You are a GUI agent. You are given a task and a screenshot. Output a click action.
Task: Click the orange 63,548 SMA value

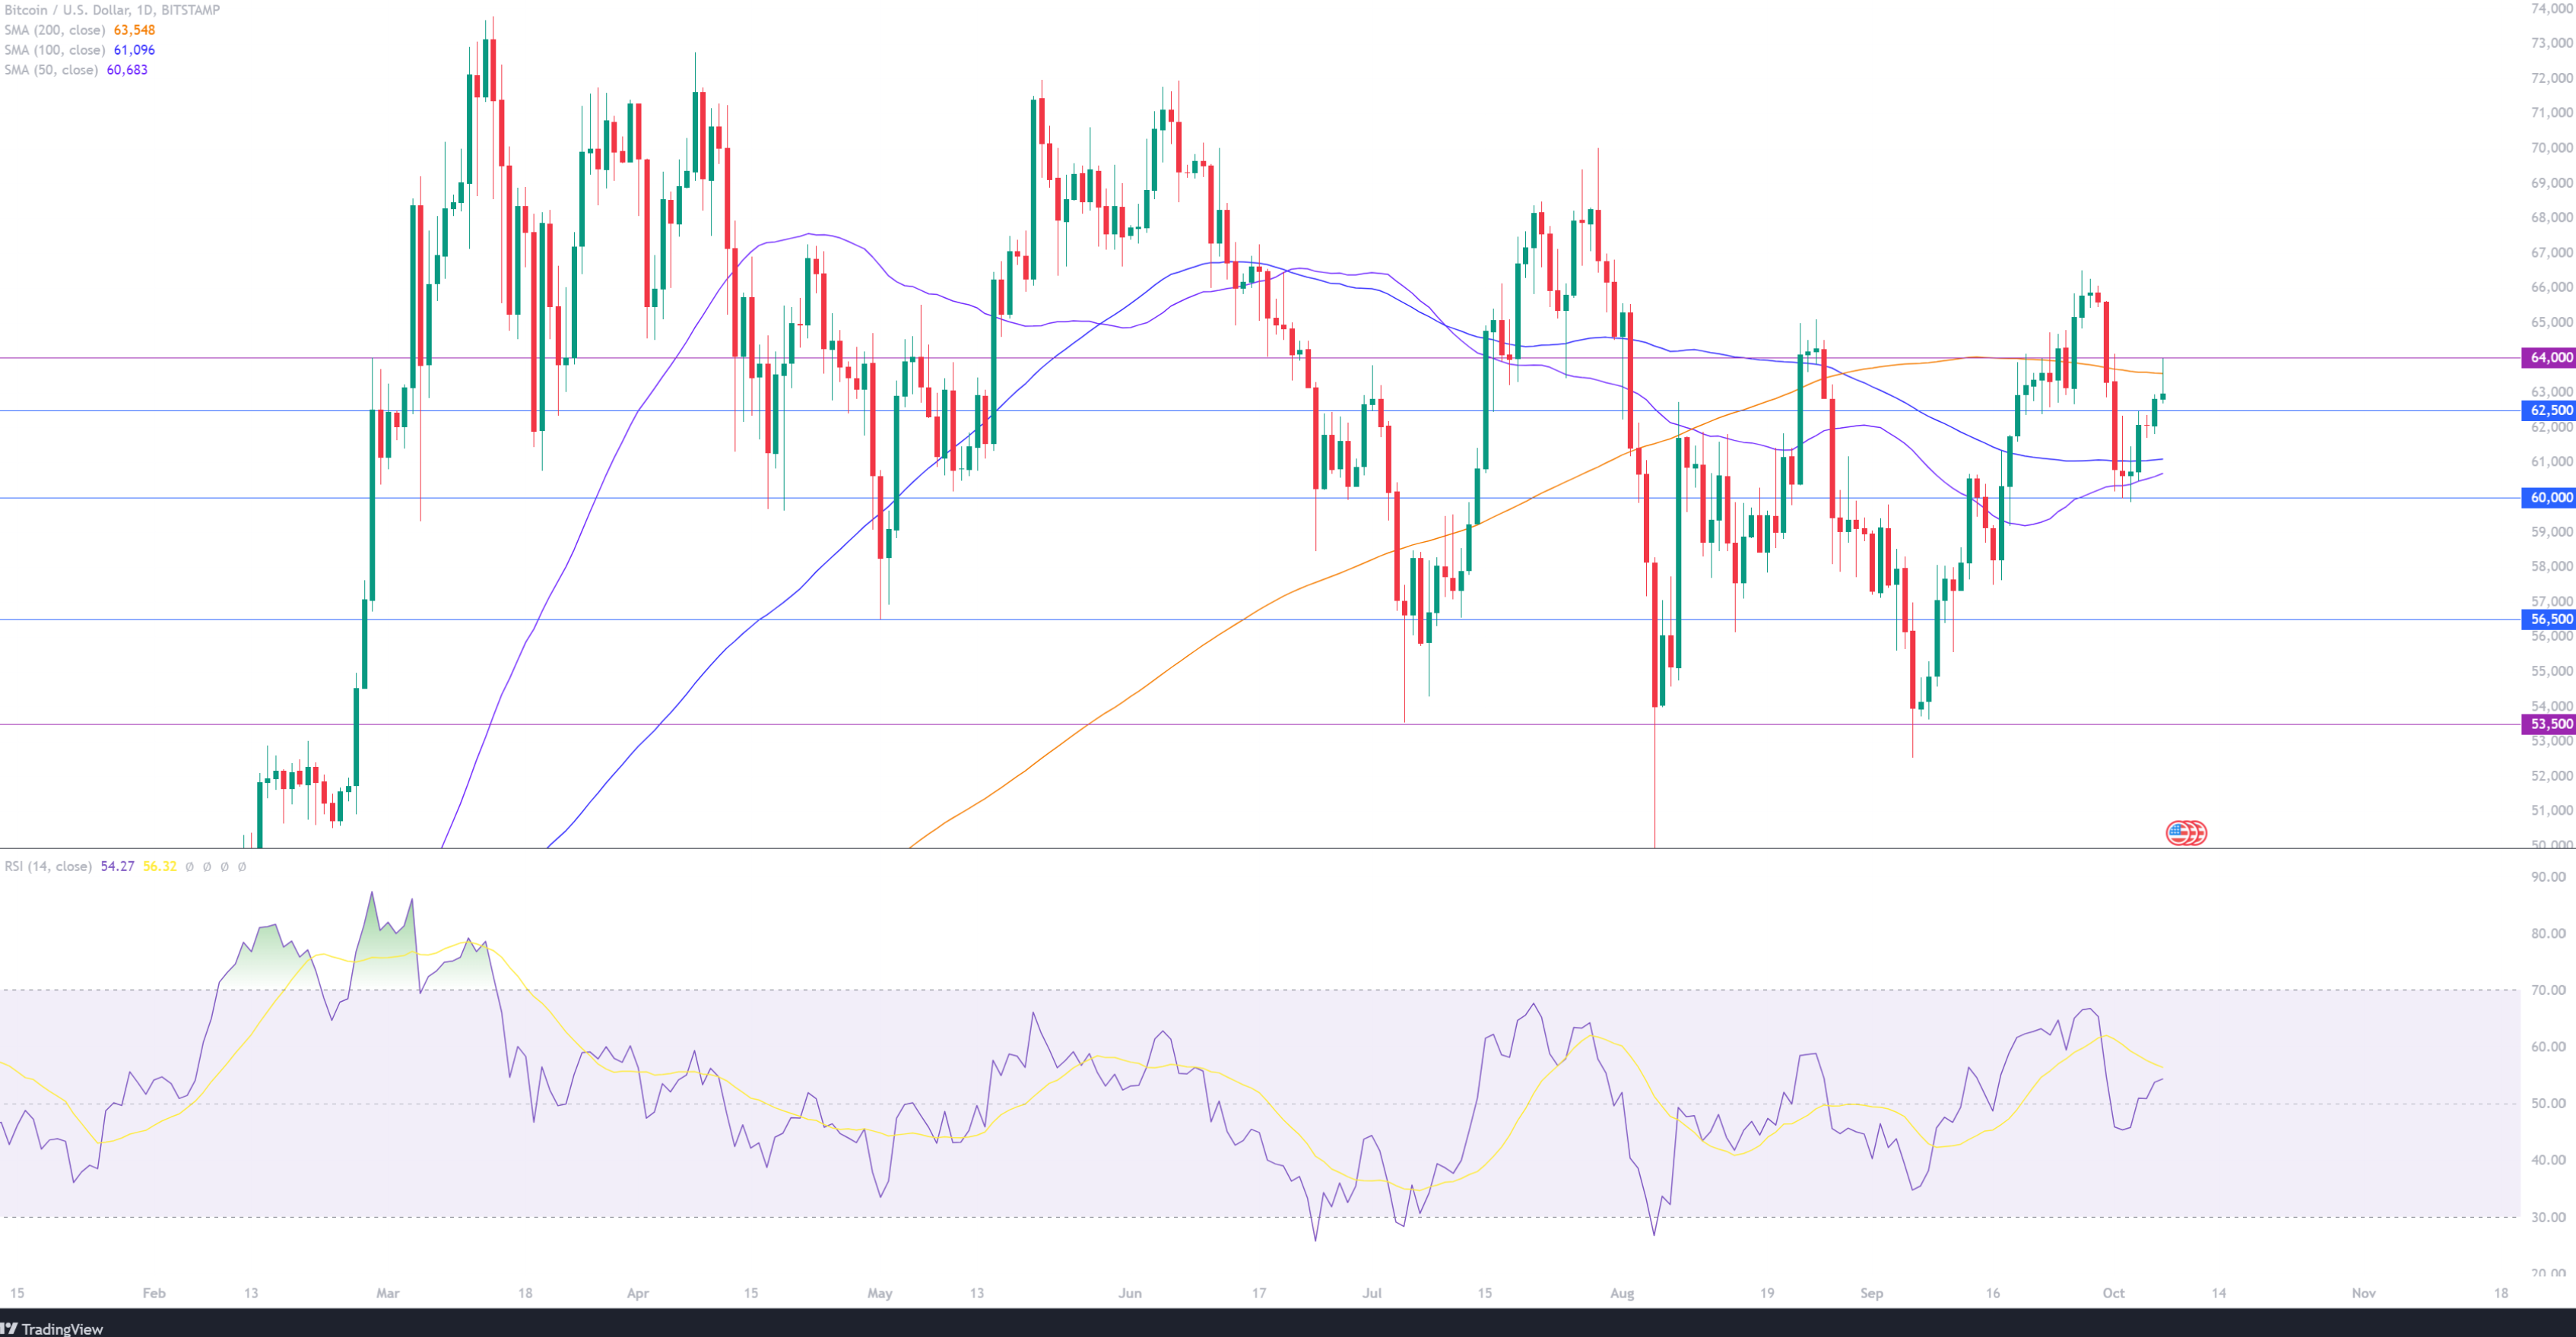134,30
